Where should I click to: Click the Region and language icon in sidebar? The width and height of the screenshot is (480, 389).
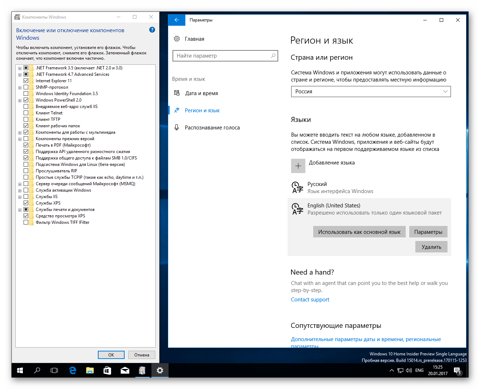[177, 110]
